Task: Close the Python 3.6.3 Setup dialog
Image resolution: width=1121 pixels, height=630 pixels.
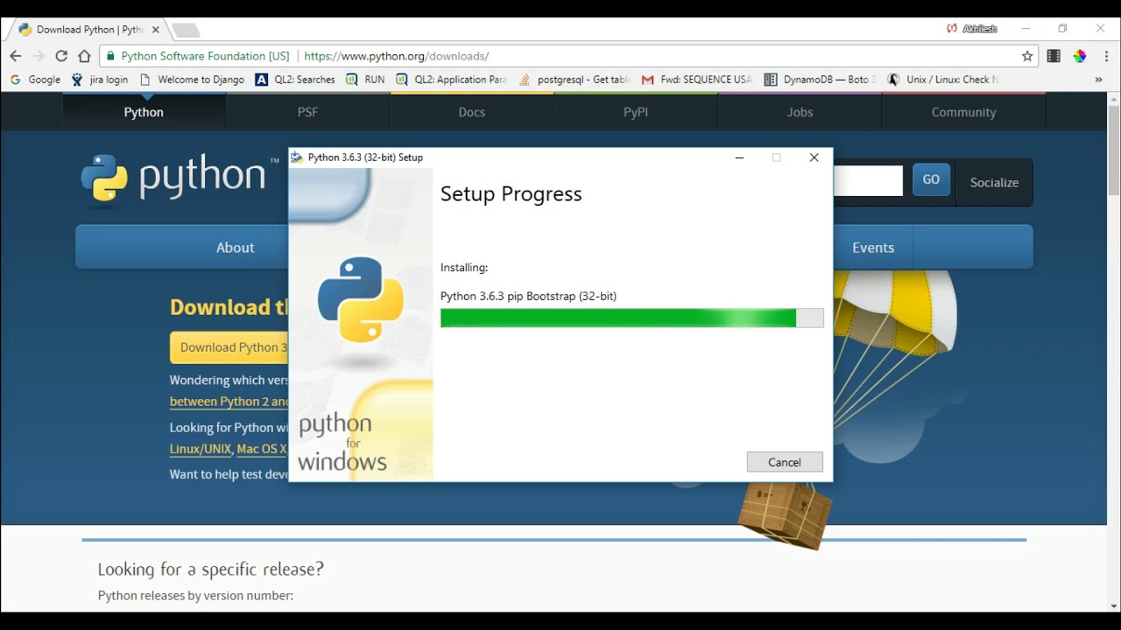Action: tap(814, 157)
